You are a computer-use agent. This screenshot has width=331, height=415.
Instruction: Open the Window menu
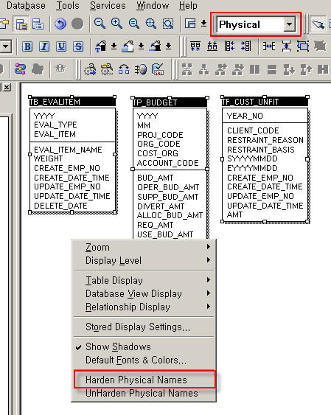tap(153, 6)
